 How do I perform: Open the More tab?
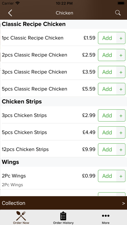[106, 218]
